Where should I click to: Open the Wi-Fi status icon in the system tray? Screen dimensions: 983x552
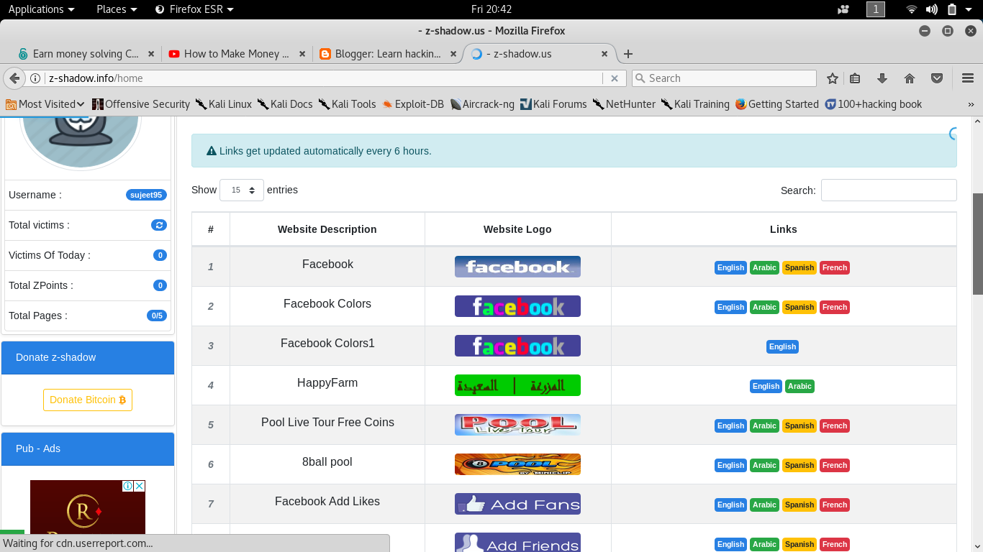(912, 9)
